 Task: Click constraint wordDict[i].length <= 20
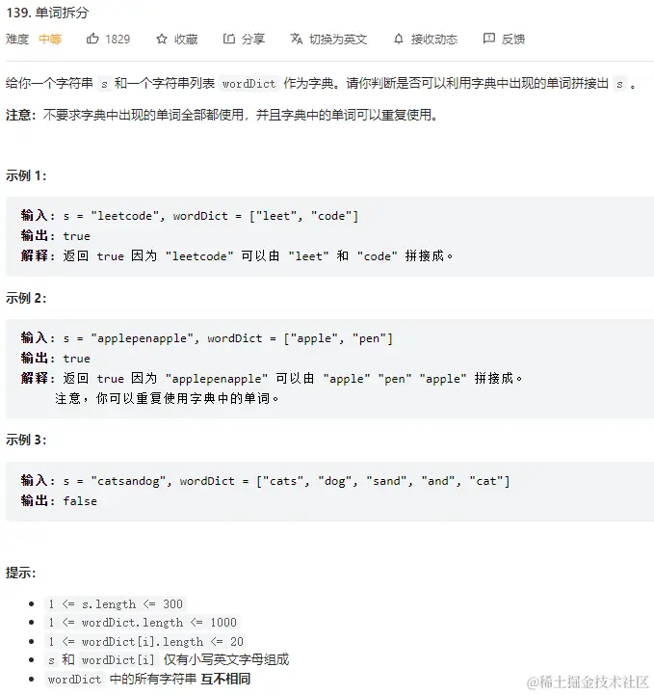click(145, 641)
